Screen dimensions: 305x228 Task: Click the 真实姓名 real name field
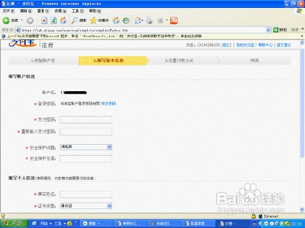click(x=86, y=195)
